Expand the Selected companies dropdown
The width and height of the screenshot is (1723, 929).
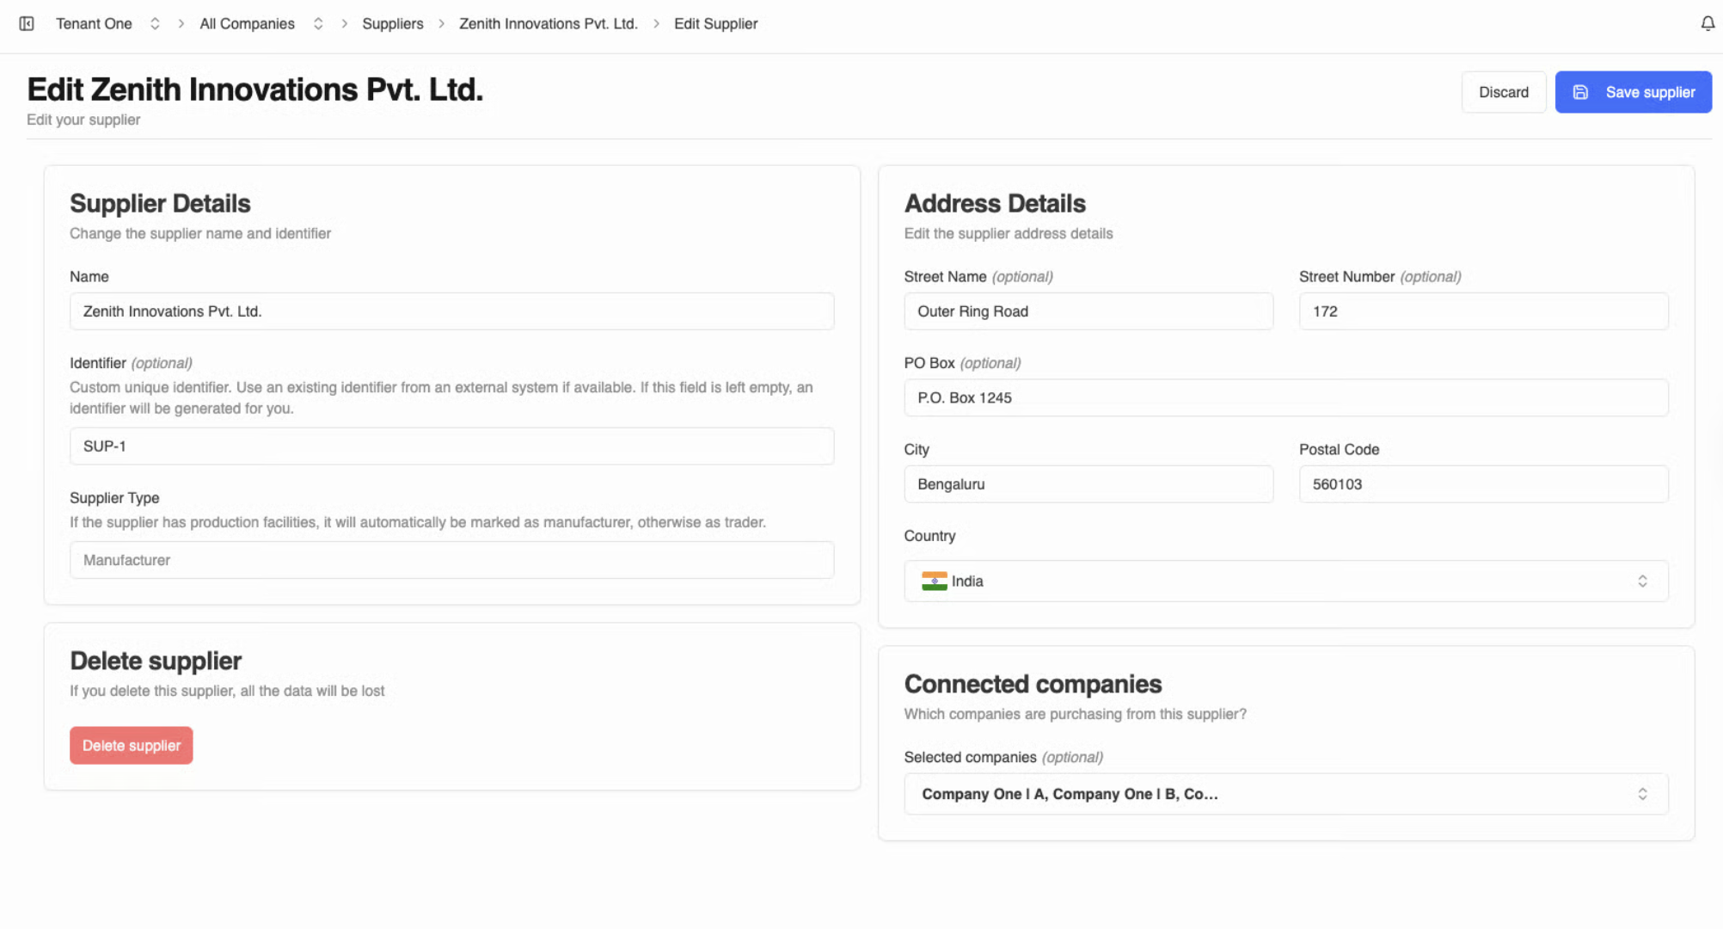(x=1285, y=794)
